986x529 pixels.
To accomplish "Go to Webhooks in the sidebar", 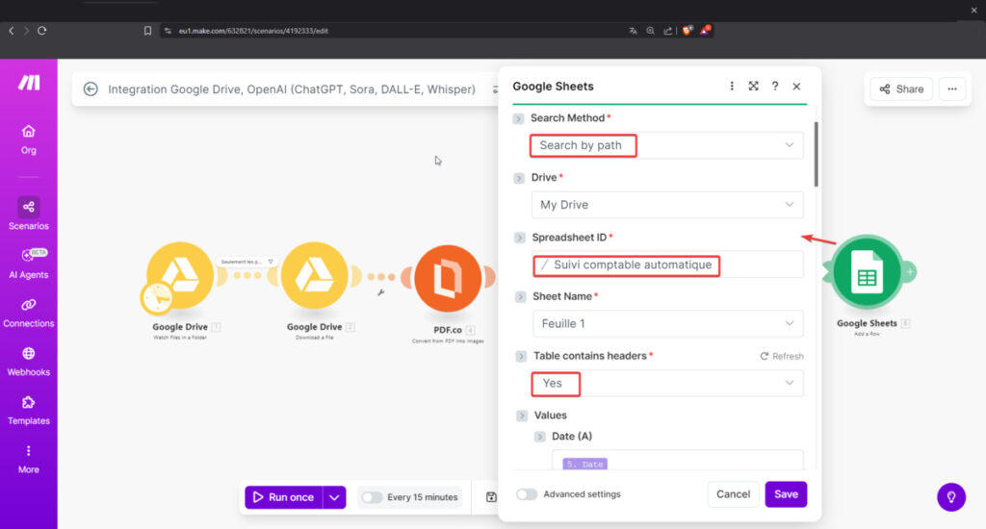I will 29,361.
